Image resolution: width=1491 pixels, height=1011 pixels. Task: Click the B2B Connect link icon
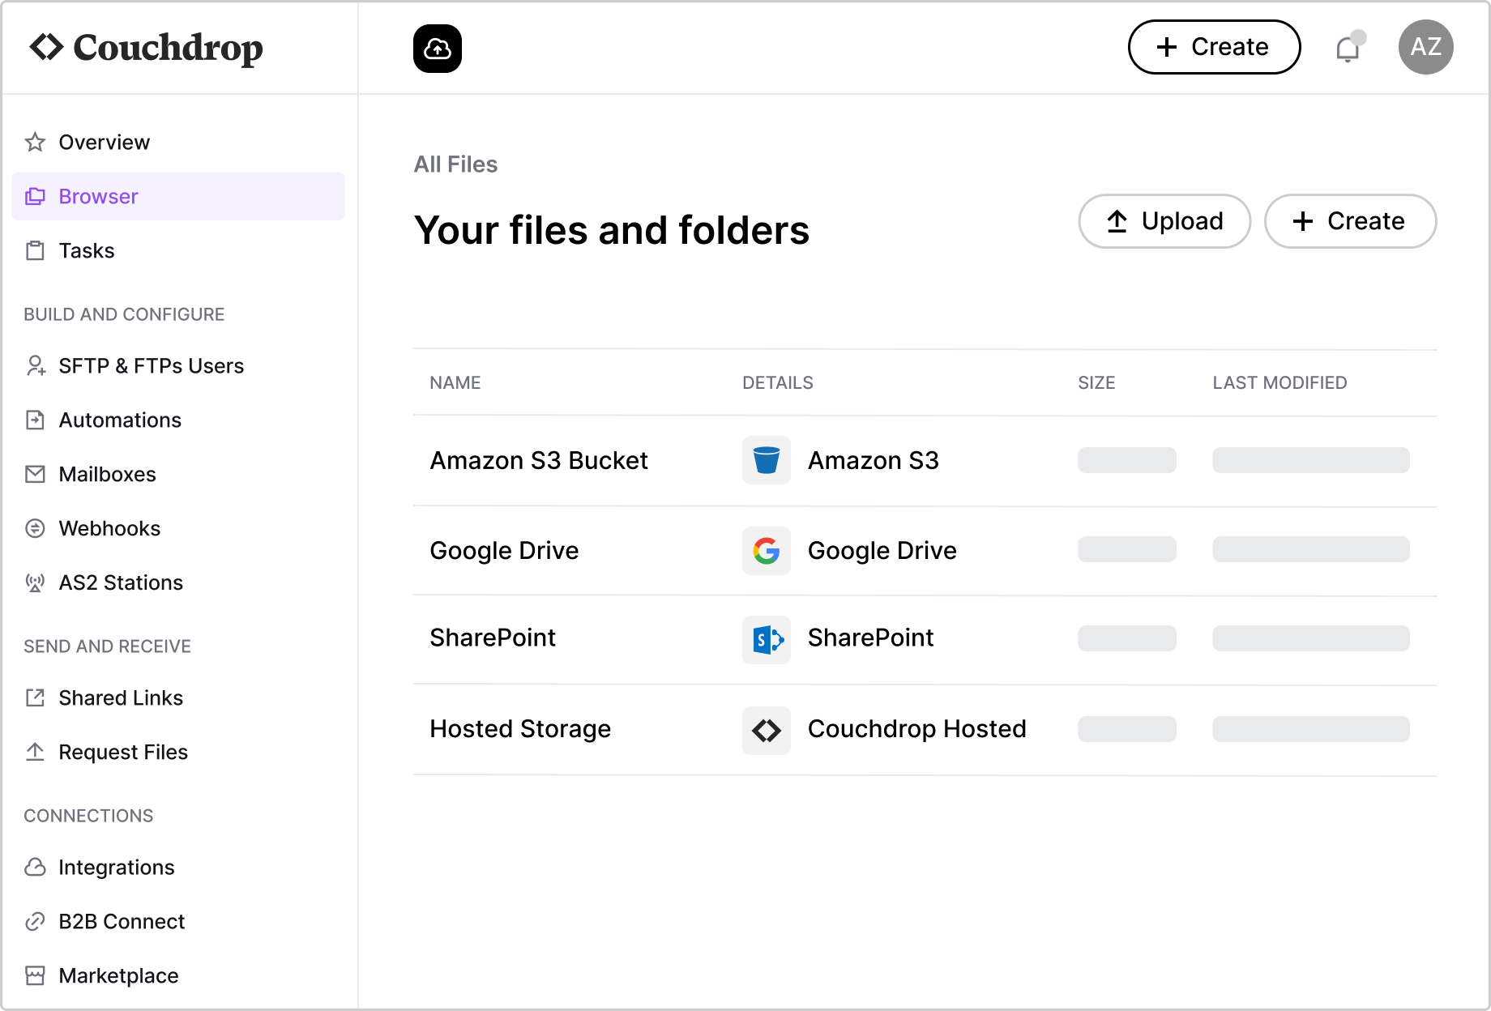(x=35, y=922)
